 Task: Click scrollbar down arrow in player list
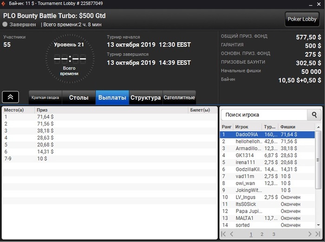pos(318,225)
